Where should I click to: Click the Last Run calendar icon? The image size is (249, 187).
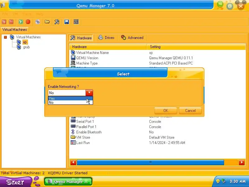(x=73, y=142)
